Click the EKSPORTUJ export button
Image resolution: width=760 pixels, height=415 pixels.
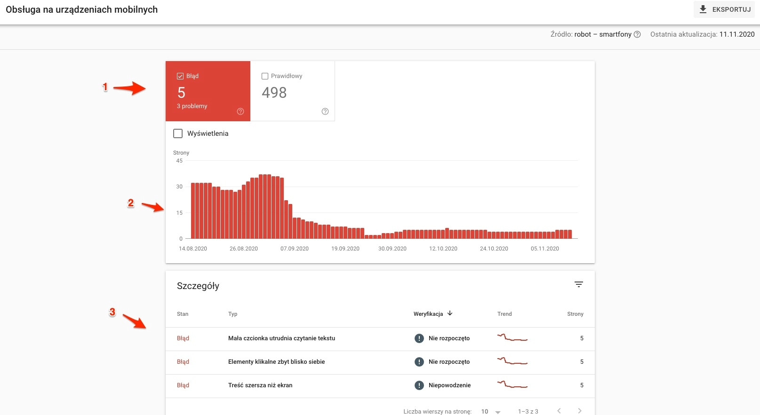point(724,9)
